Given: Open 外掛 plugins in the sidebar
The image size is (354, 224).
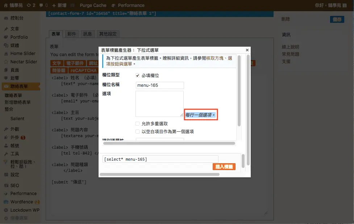Looking at the screenshot, I should tap(15, 138).
